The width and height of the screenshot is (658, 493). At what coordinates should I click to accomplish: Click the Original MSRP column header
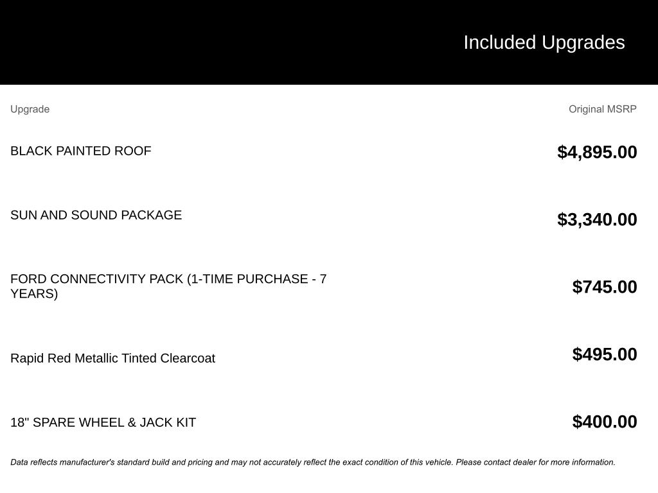pos(602,109)
